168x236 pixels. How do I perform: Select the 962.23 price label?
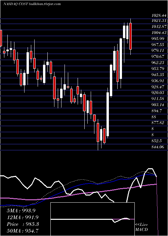[158, 63]
